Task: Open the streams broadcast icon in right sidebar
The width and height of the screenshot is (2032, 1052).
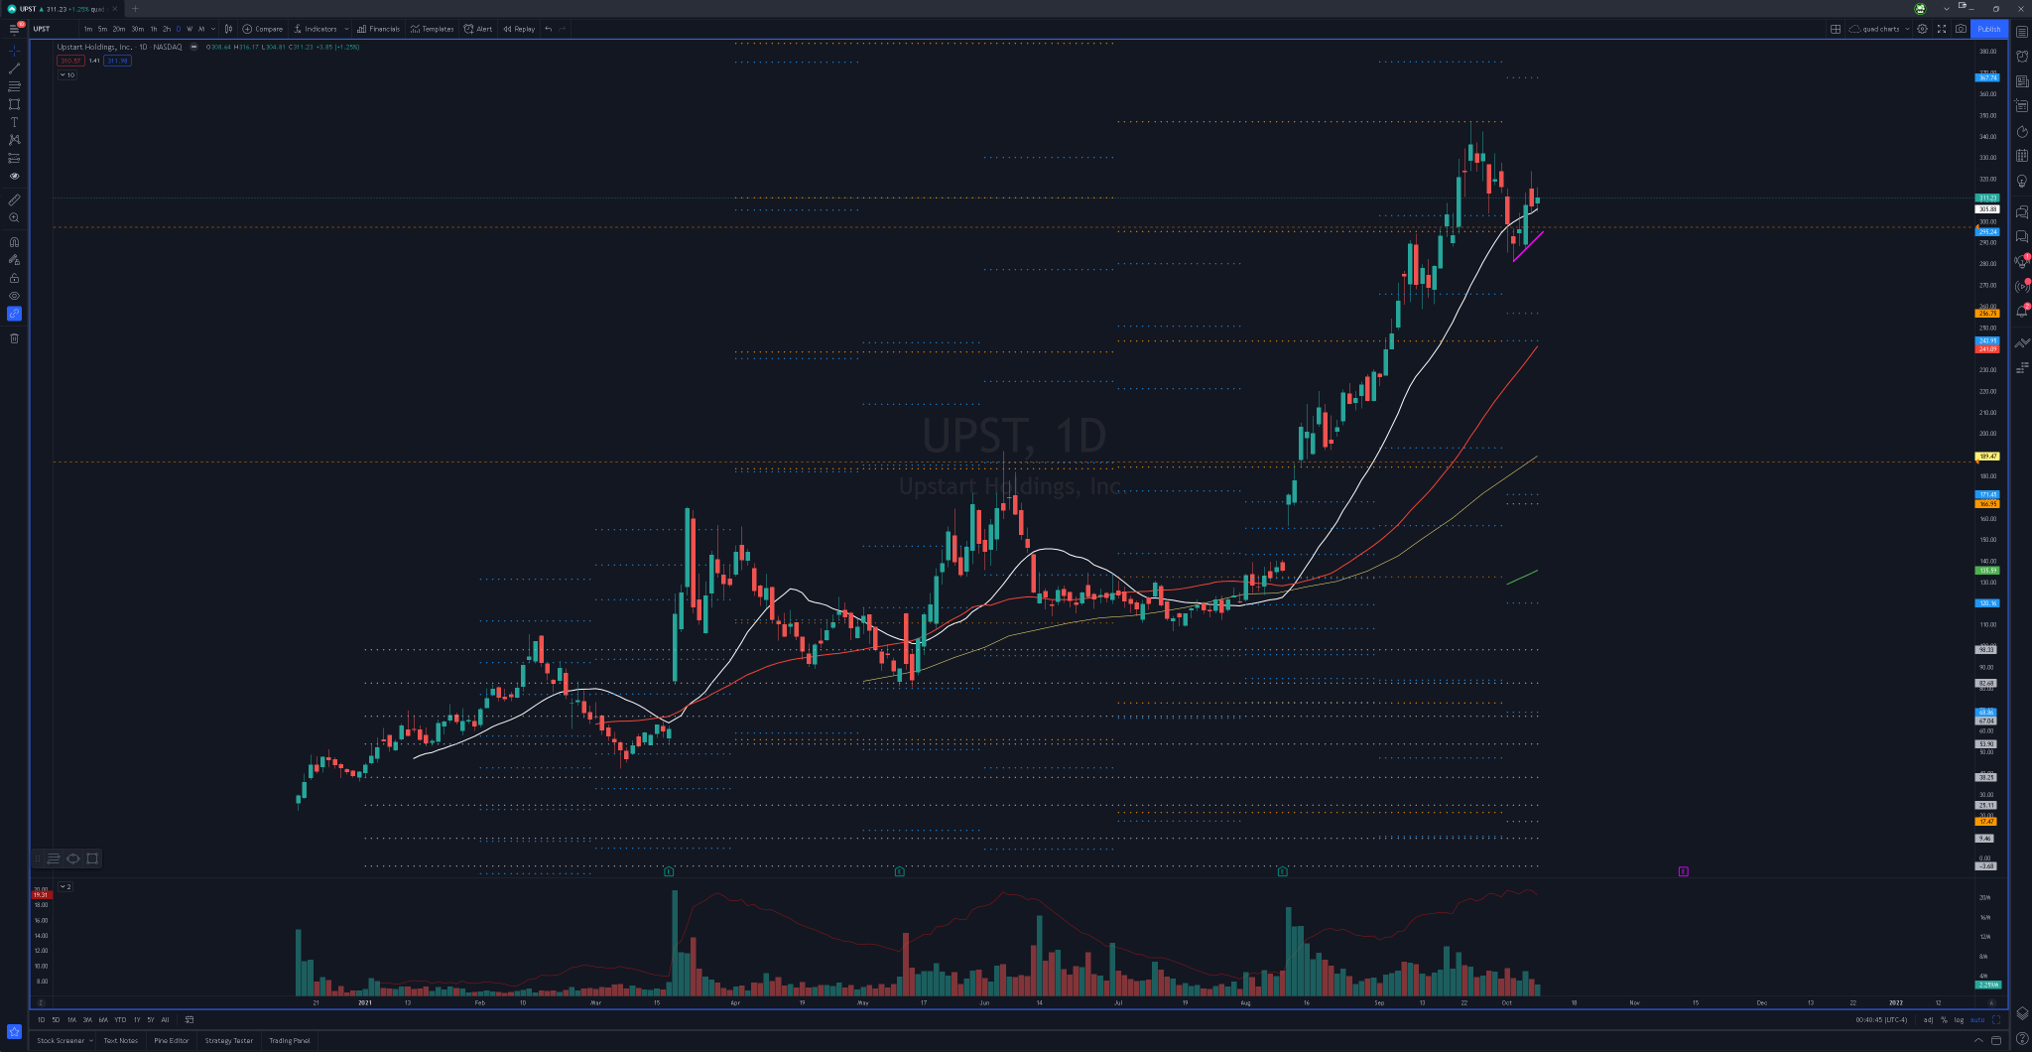Action: click(x=2022, y=287)
